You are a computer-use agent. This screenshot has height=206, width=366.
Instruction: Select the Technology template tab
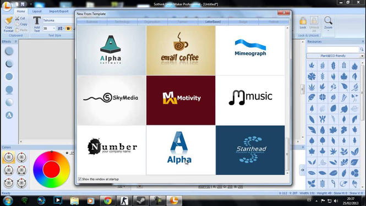(x=122, y=21)
